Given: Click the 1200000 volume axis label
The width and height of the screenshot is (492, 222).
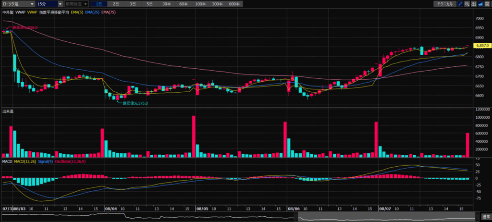Looking at the screenshot, I should point(482,109).
